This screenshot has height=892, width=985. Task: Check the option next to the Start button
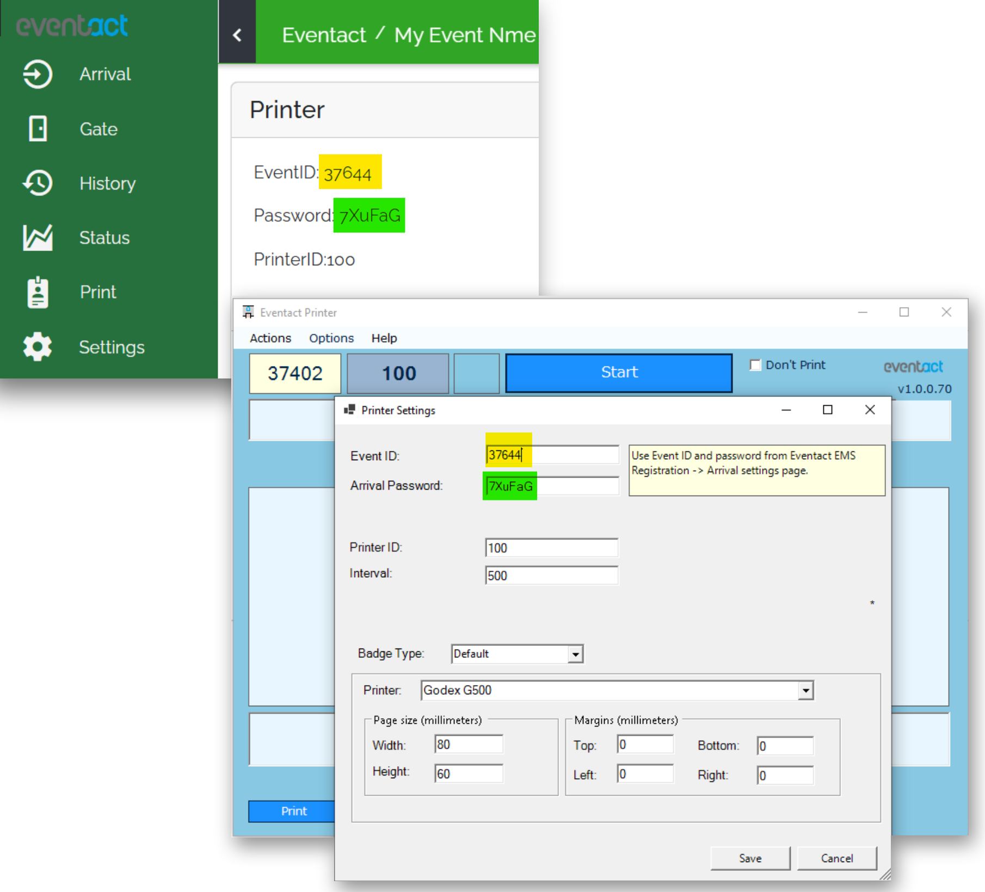755,365
